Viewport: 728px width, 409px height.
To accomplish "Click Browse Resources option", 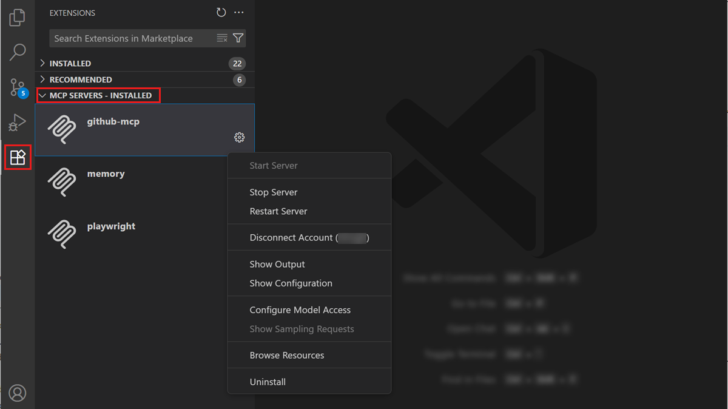I will (x=286, y=355).
